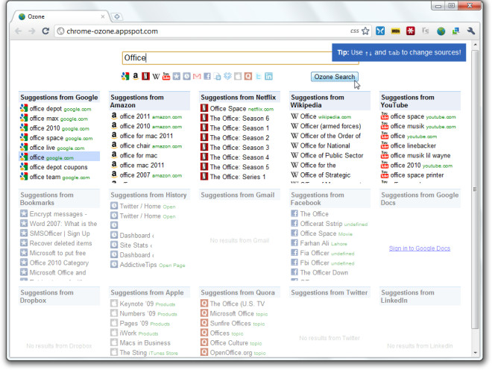Open 'office linebacker' YouTube suggestion
This screenshot has height=370, width=492.
click(420, 145)
